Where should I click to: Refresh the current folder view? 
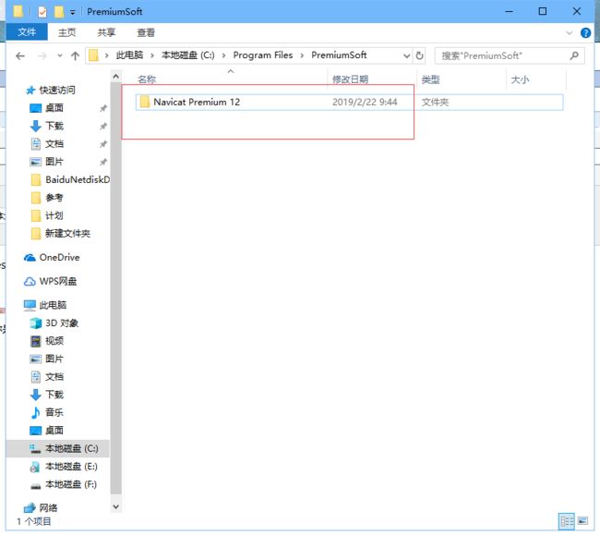(420, 56)
